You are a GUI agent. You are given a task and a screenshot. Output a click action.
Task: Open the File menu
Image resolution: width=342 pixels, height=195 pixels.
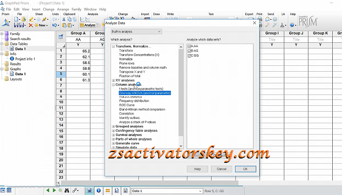coord(8,9)
